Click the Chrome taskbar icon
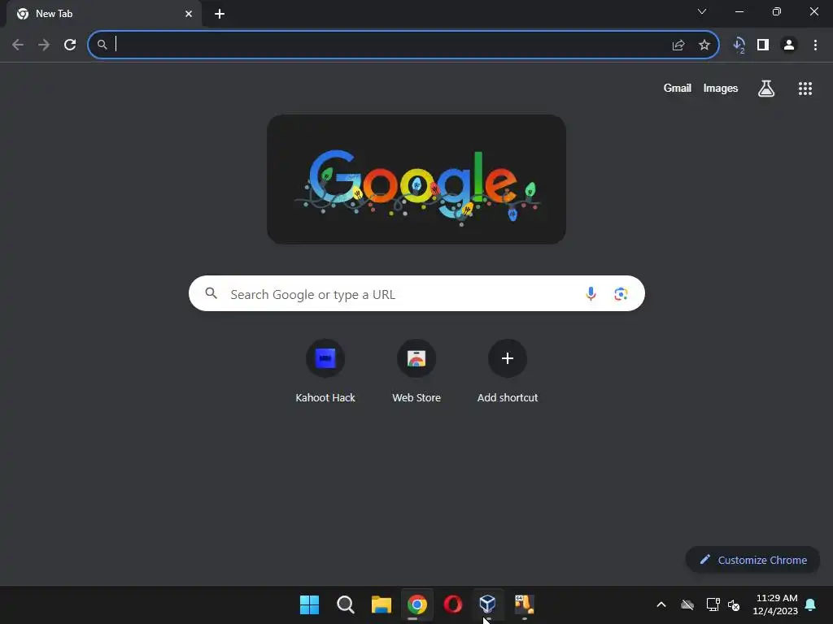This screenshot has width=833, height=624. click(417, 604)
